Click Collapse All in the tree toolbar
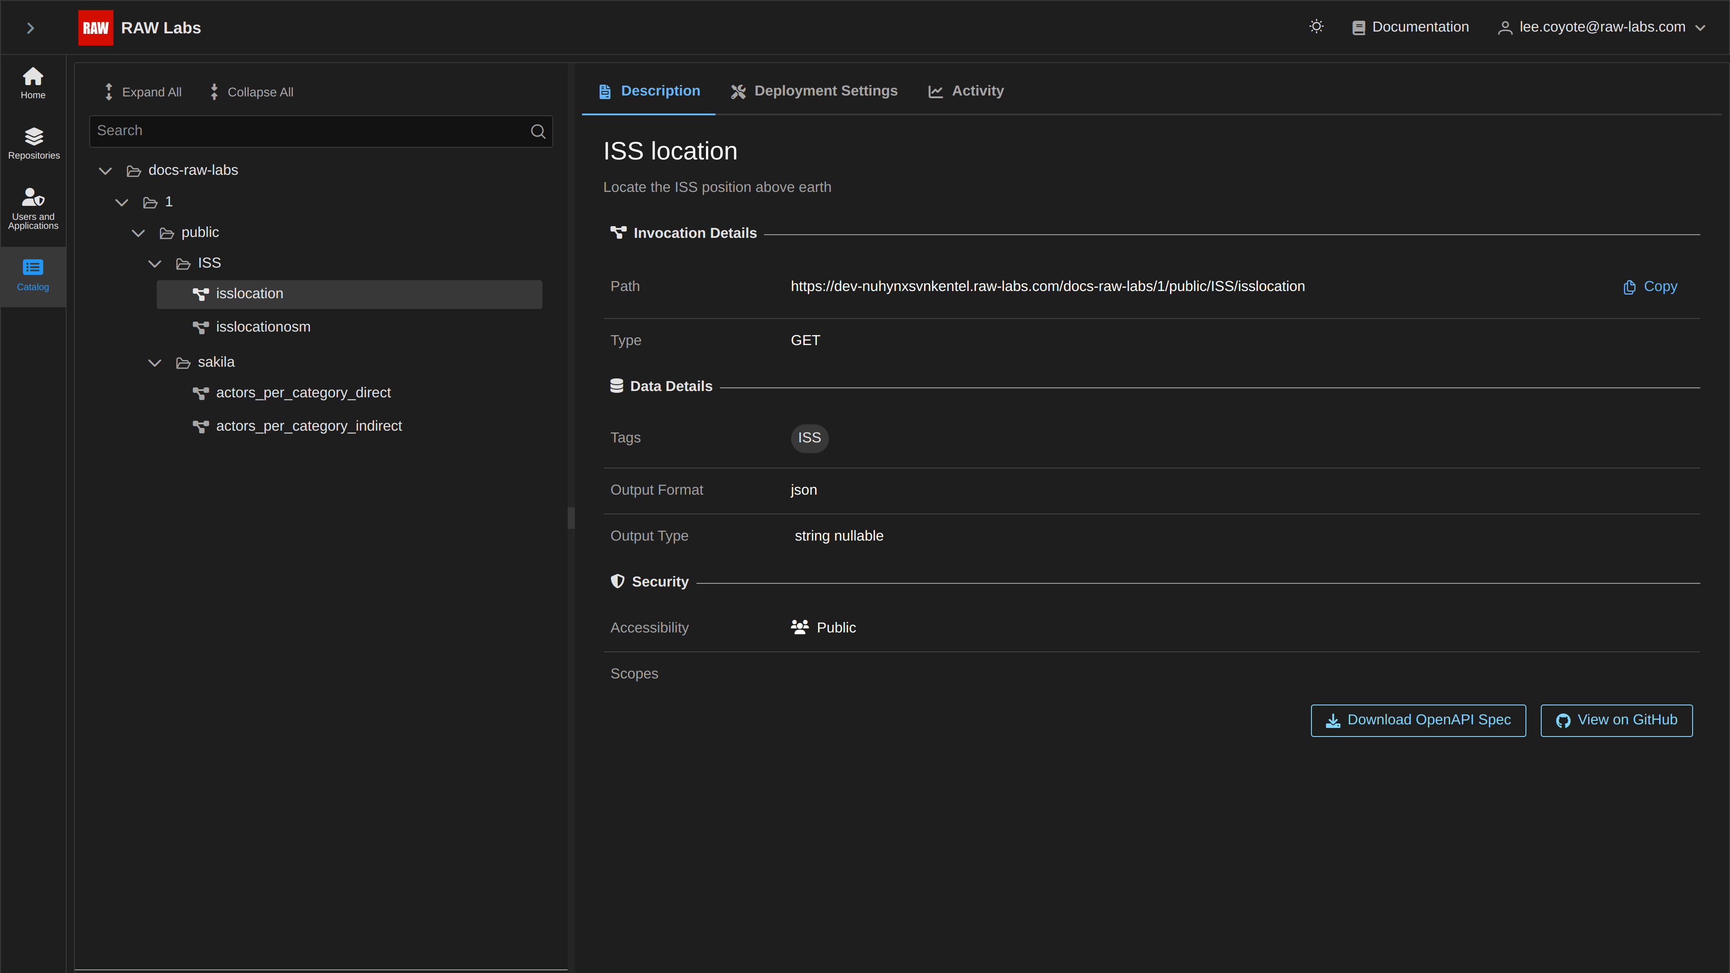 (x=252, y=92)
